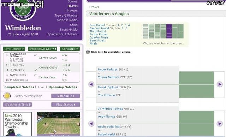226x137 pixels.
Task: Click the Interactive Draw button
Action: point(42,49)
